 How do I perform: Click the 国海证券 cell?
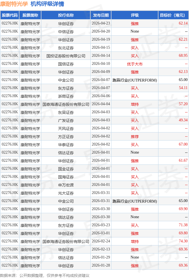tap(66, 177)
